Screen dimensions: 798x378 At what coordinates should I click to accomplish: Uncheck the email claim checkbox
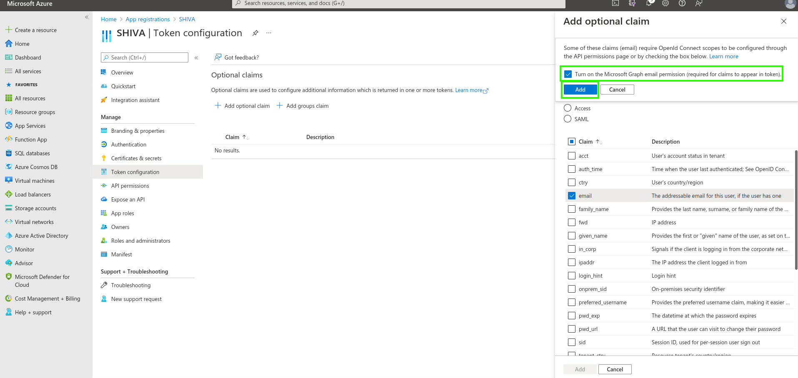pyautogui.click(x=572, y=196)
